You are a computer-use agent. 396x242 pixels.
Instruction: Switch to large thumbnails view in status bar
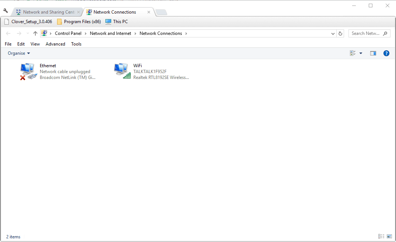click(389, 236)
